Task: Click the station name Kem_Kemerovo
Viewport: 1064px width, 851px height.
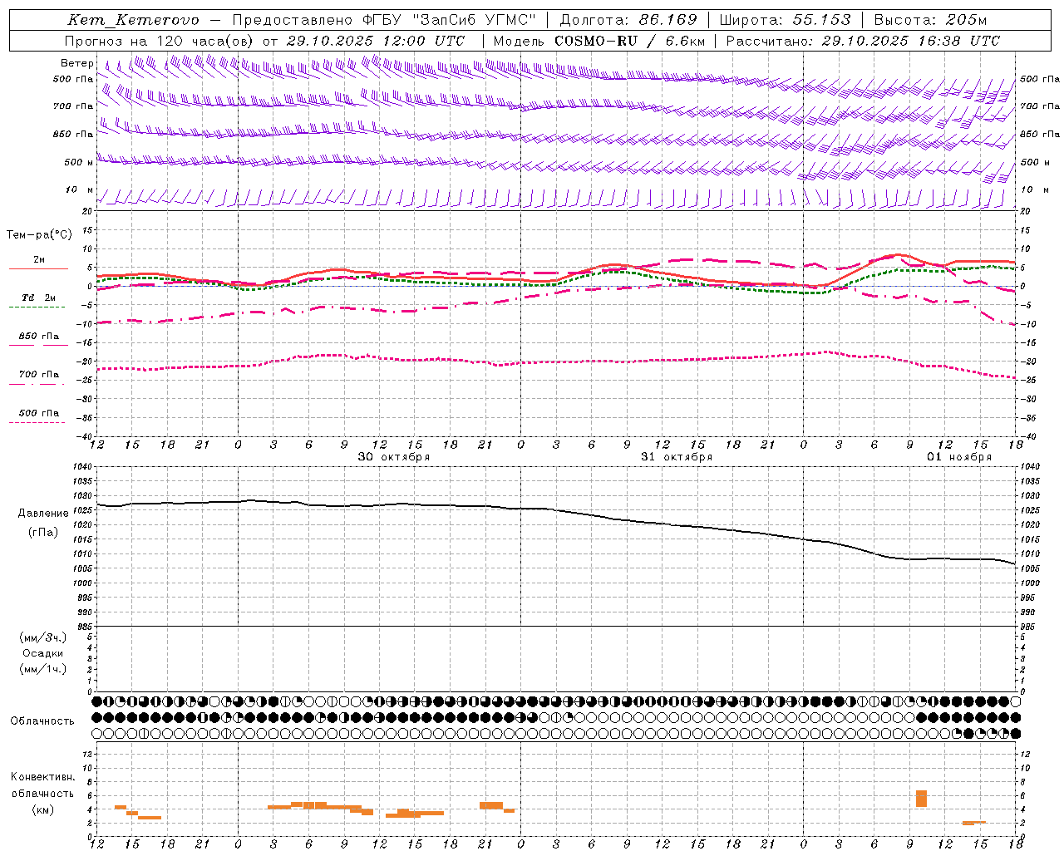Action: point(133,20)
